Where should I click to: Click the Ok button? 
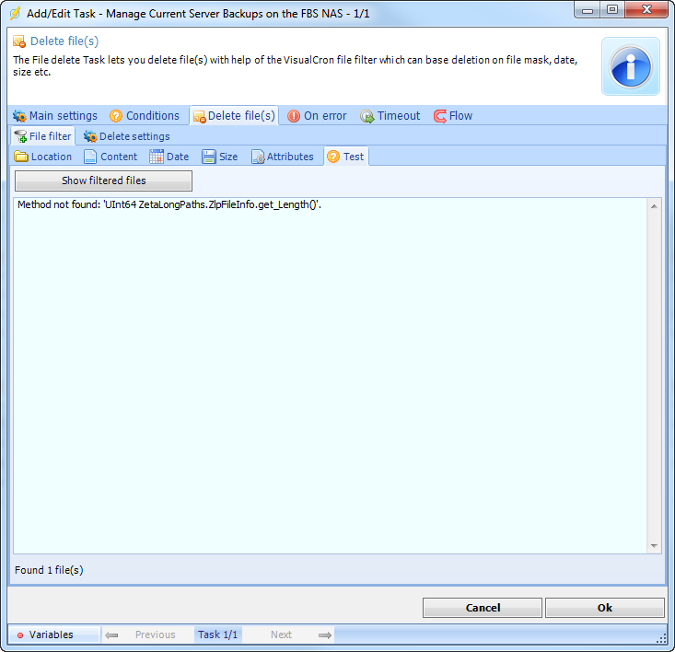(x=605, y=608)
